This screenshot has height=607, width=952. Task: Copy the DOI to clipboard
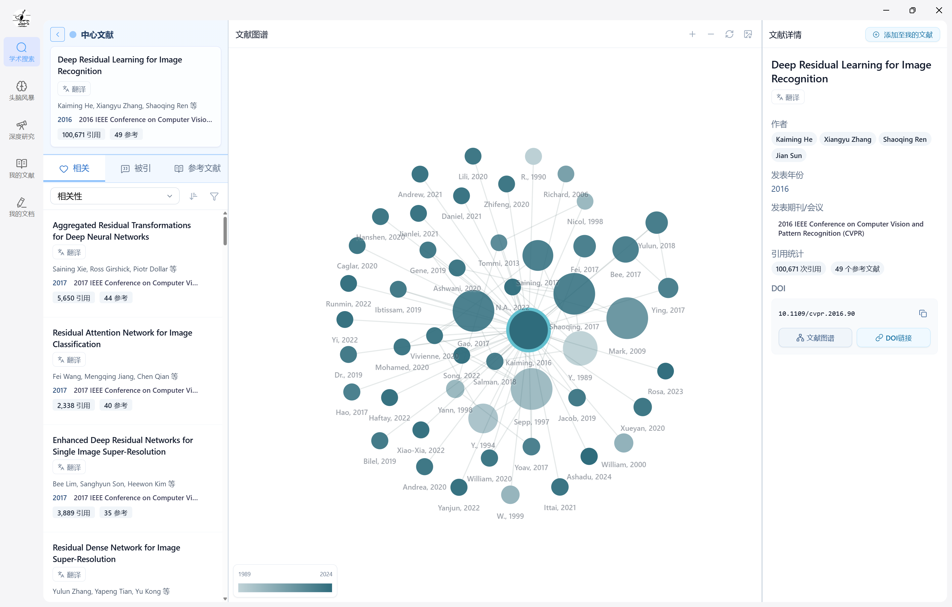[922, 313]
